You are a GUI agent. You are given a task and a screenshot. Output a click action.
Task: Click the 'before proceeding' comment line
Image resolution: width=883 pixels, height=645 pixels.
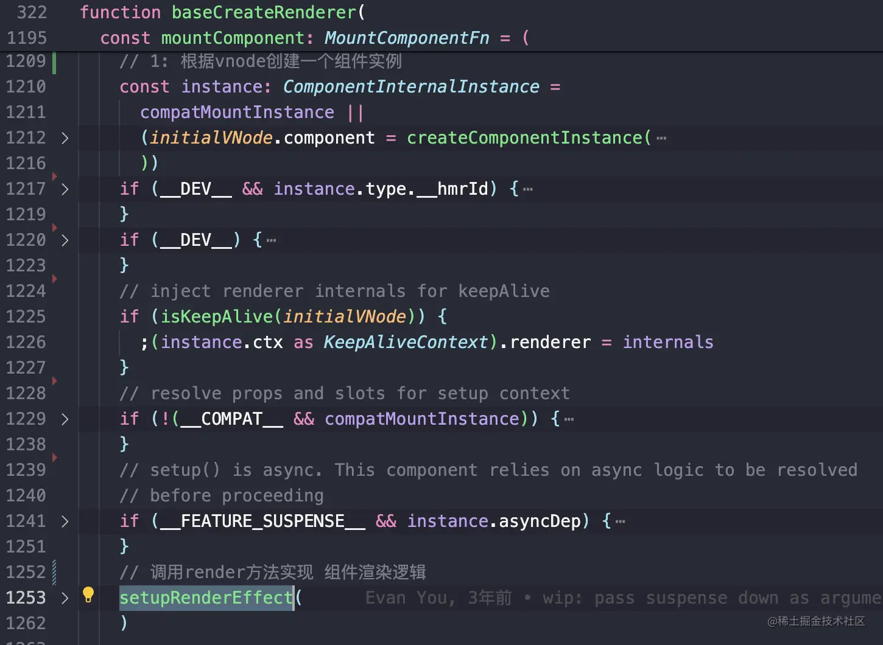point(222,496)
